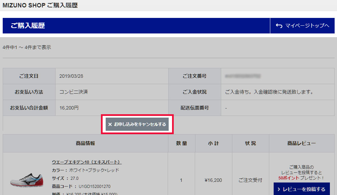Click the MIZUNO SHOP page title text

40,5
